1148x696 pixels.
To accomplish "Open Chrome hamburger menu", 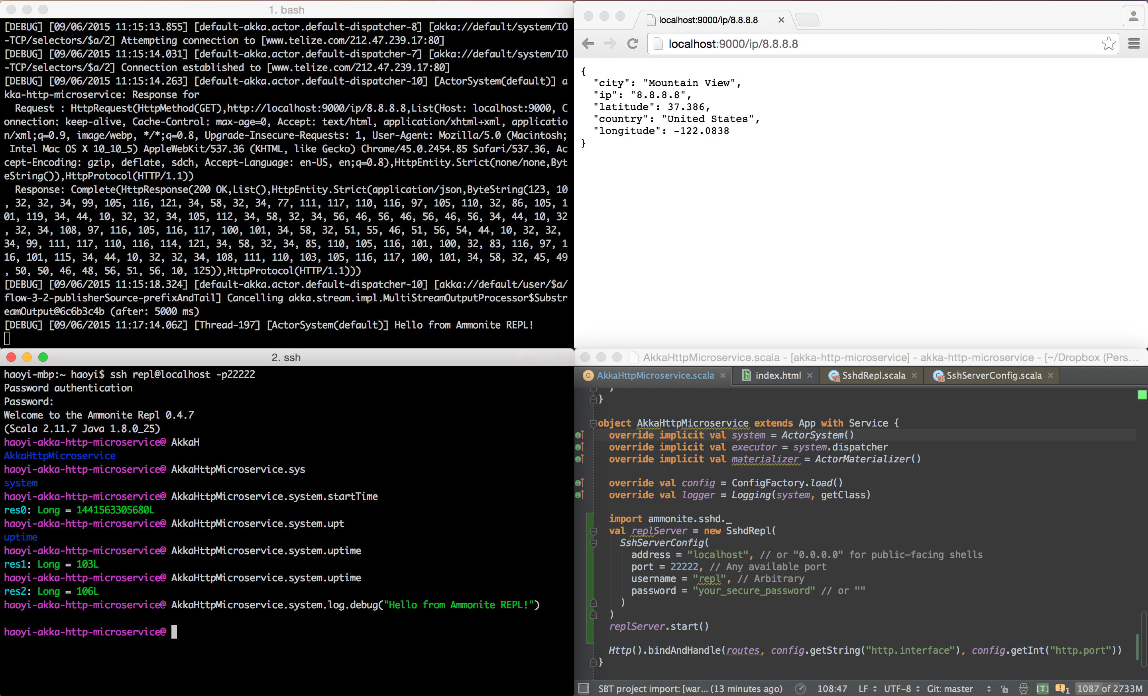I will (1134, 44).
